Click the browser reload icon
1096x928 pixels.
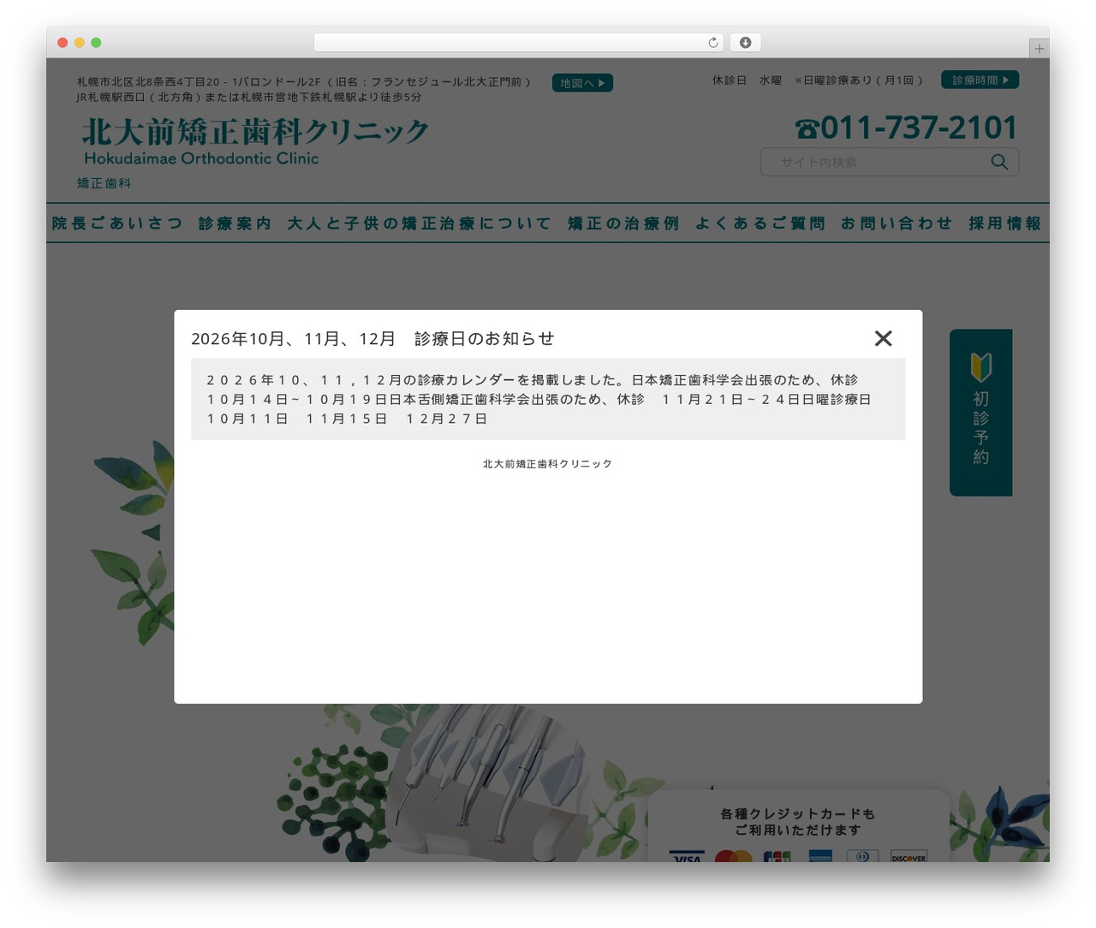tap(713, 43)
